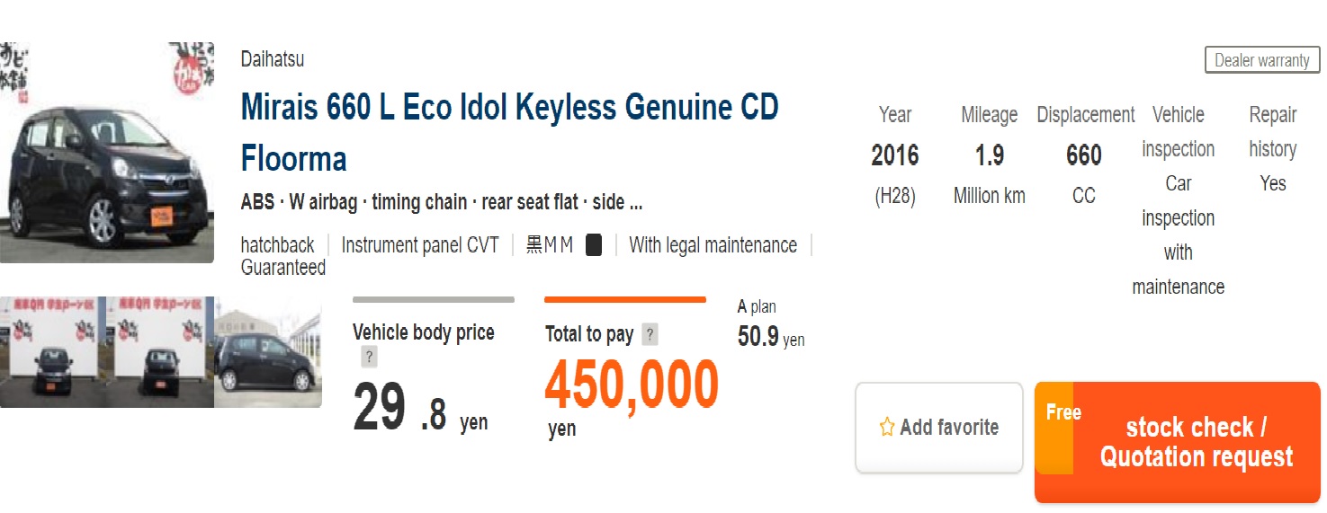
Task: Click the Daihatsu maker name
Action: (273, 59)
